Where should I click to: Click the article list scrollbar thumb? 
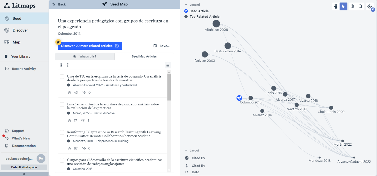[169, 87]
